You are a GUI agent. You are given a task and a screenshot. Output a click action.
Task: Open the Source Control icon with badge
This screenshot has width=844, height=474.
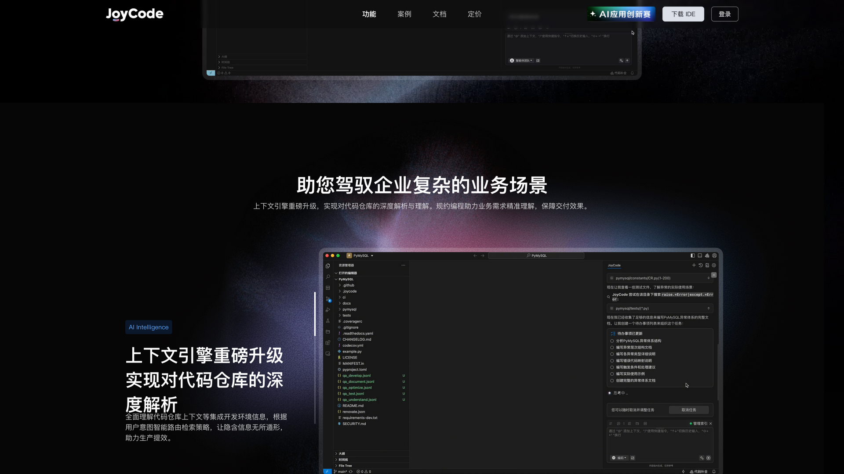coord(328,299)
